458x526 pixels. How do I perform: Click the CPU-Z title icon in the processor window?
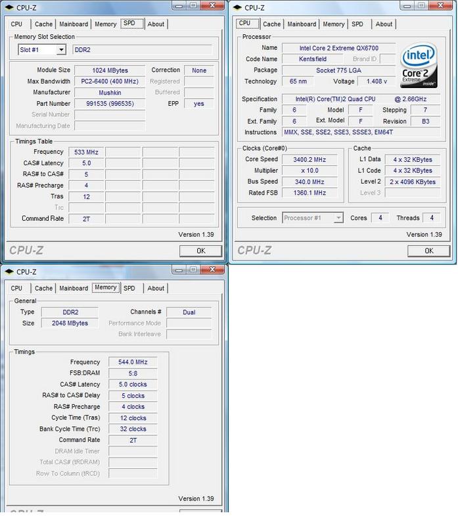click(237, 7)
